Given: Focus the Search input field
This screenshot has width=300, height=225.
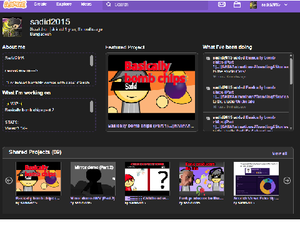Looking at the screenshot, I should 155,4.
